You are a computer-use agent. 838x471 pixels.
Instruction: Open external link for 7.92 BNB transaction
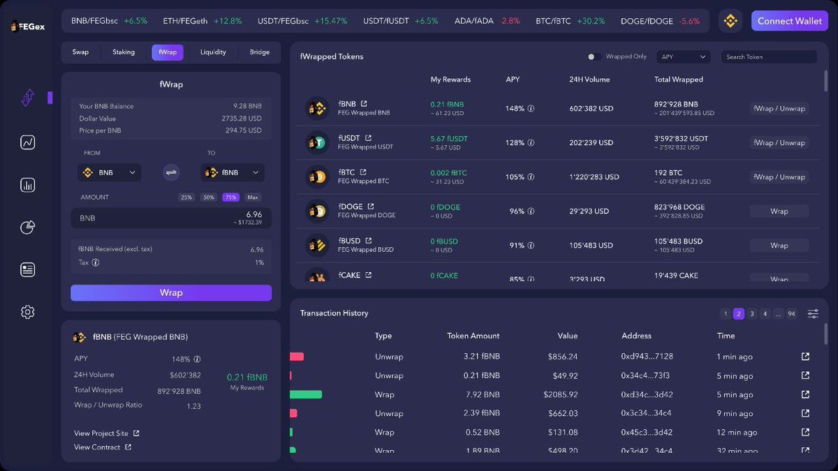click(805, 394)
